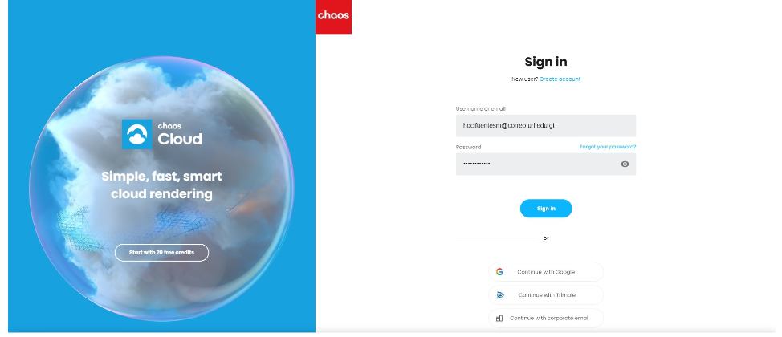This screenshot has width=782, height=337.
Task: Click the Google logo icon
Action: [x=499, y=272]
